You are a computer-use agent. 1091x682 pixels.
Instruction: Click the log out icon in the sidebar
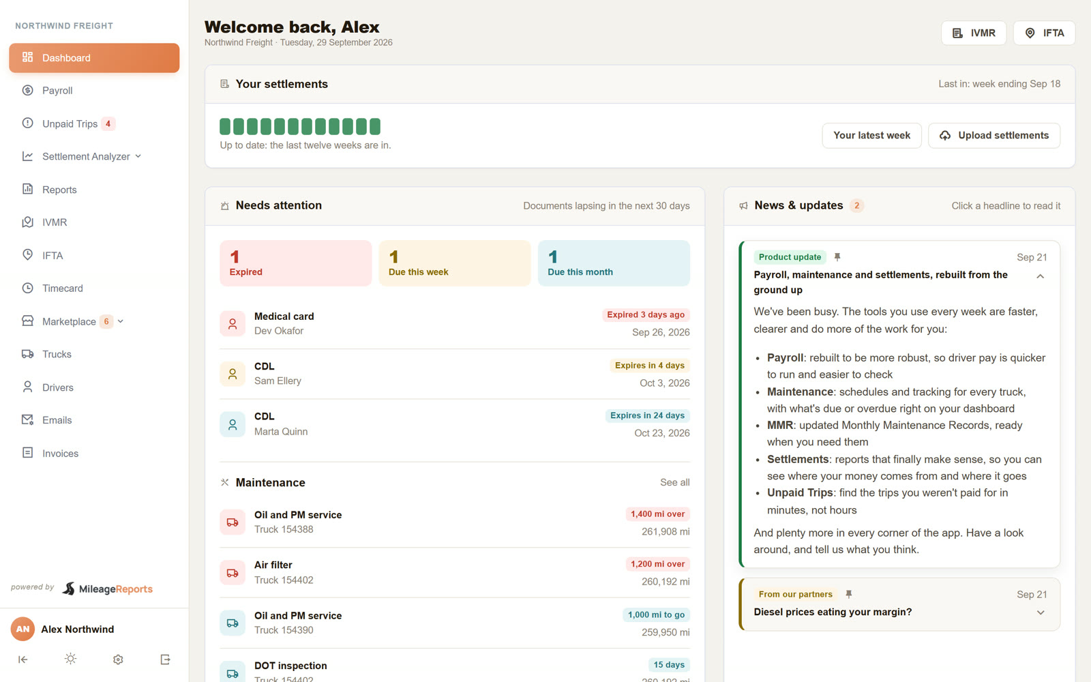pyautogui.click(x=165, y=659)
